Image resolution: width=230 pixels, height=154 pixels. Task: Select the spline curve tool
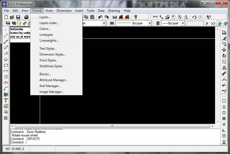[6, 71]
